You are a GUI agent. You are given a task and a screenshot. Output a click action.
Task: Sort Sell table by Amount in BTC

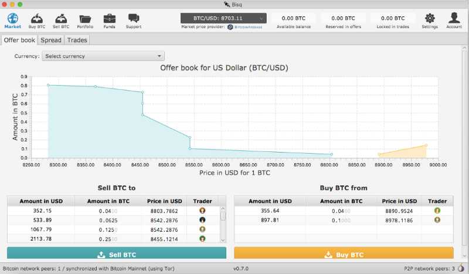108,201
